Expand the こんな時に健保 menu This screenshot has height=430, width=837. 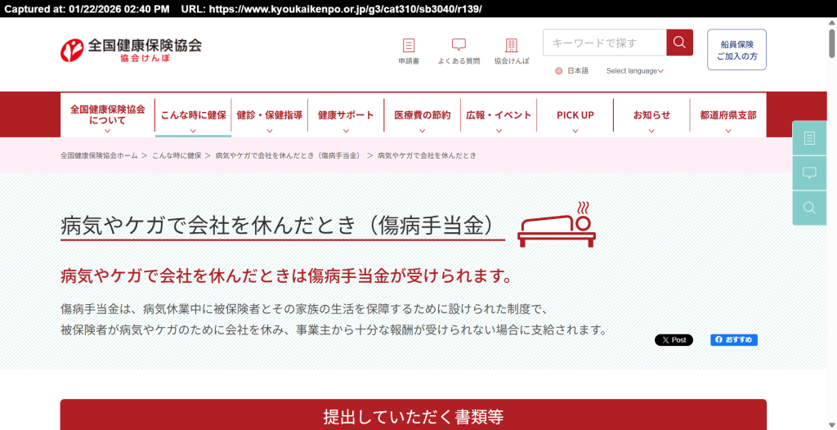[193, 114]
